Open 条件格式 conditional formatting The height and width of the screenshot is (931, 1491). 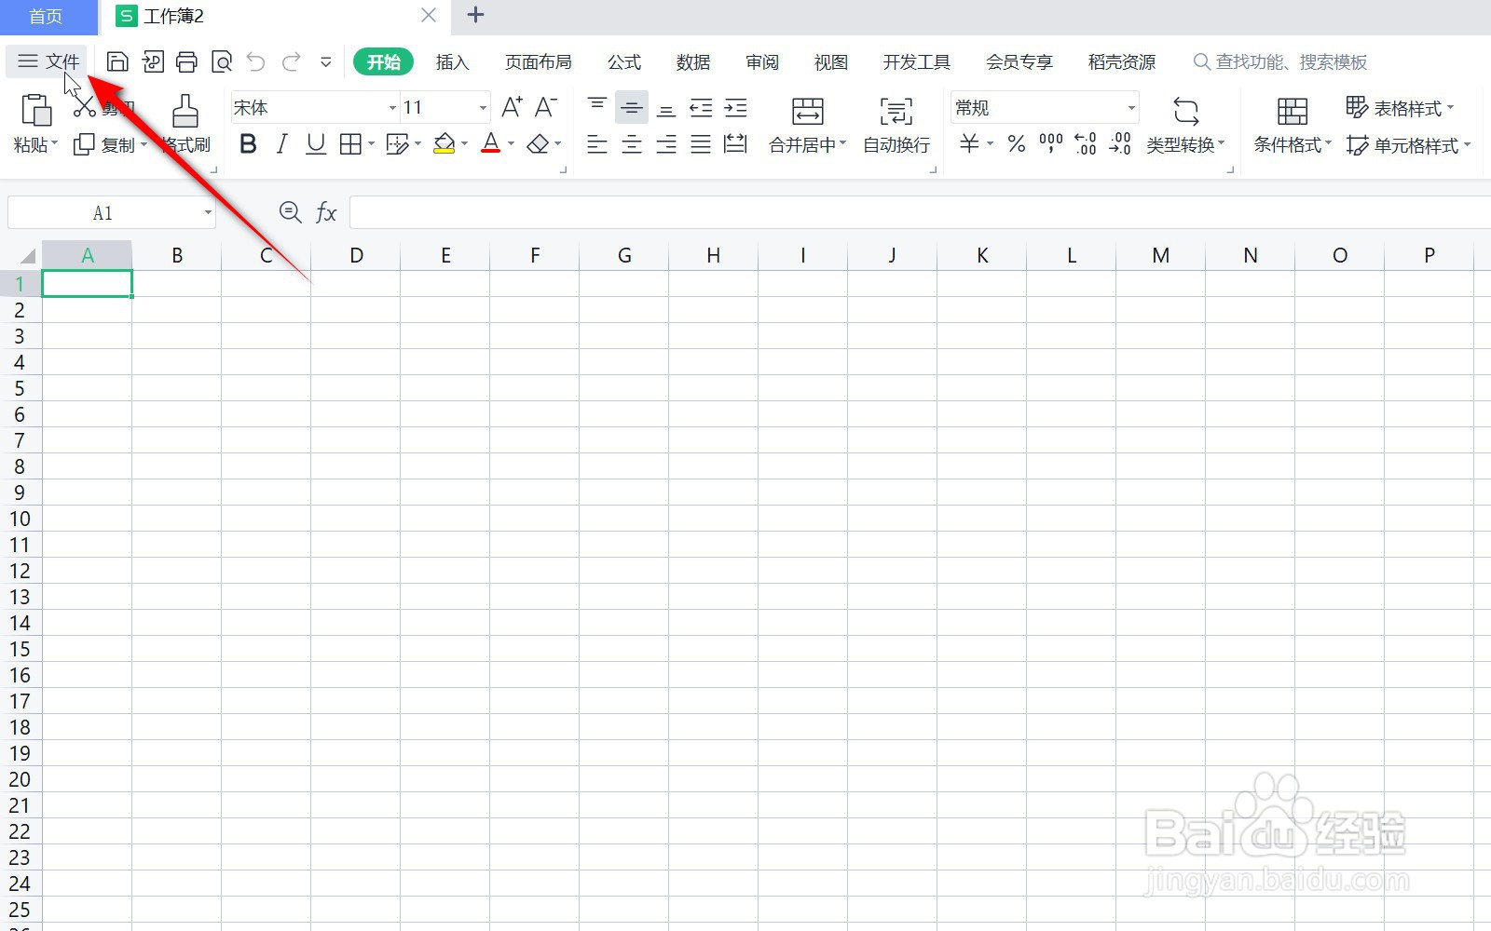[1292, 126]
